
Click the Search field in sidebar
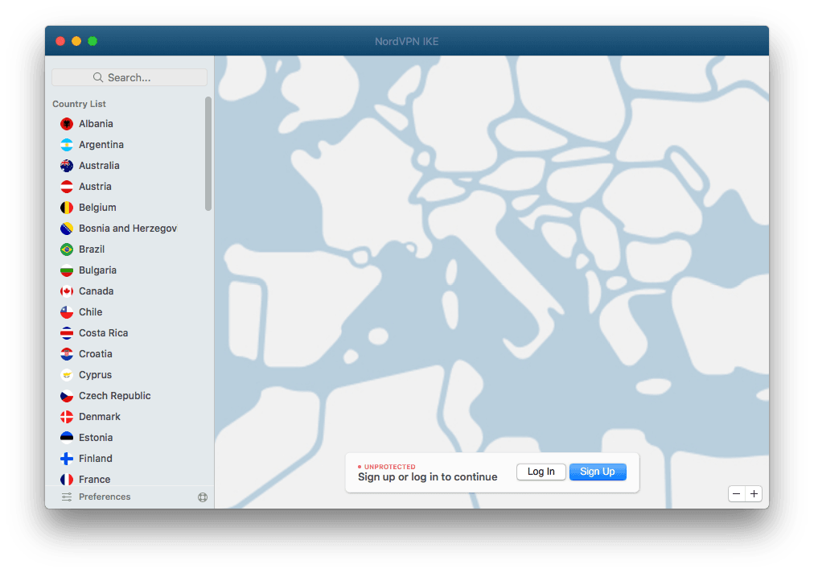(129, 77)
